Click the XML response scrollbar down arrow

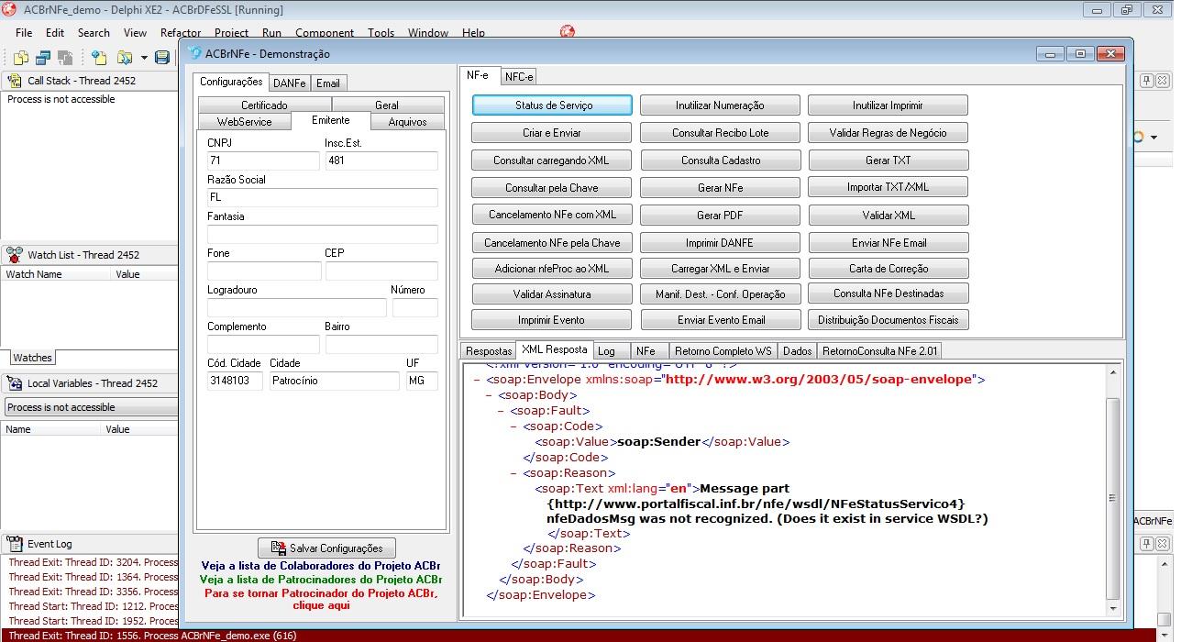tap(1113, 608)
